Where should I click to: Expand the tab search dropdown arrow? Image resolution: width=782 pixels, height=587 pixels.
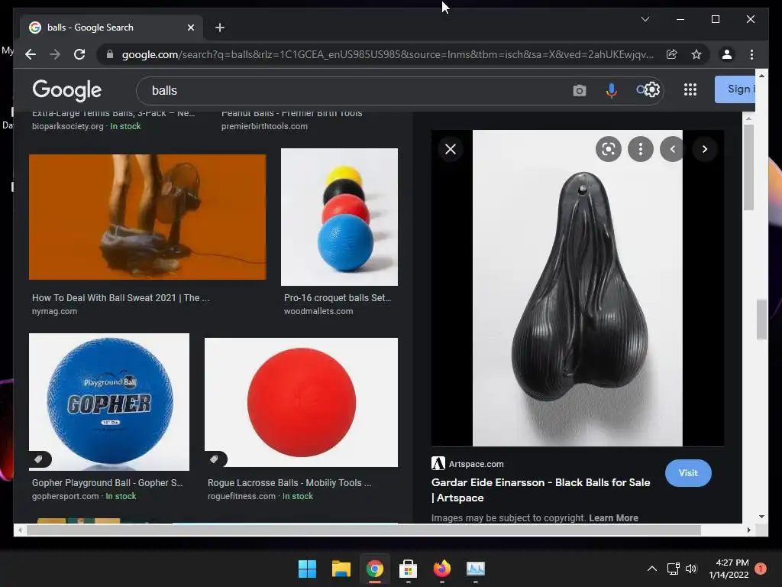[645, 19]
